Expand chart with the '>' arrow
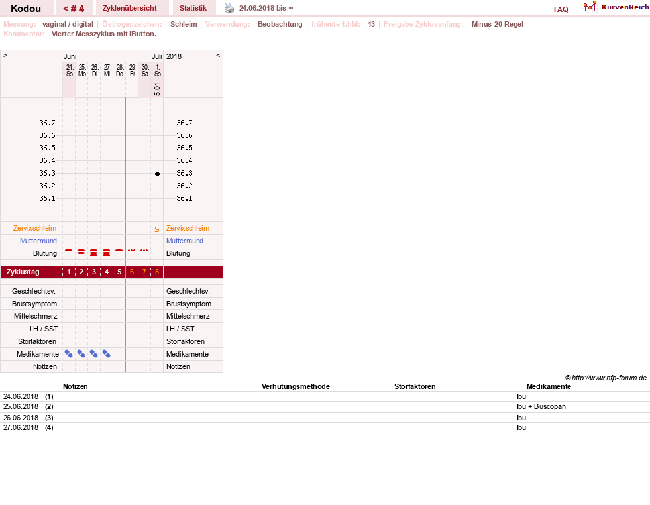Viewport: 650px width, 505px height. [5, 55]
